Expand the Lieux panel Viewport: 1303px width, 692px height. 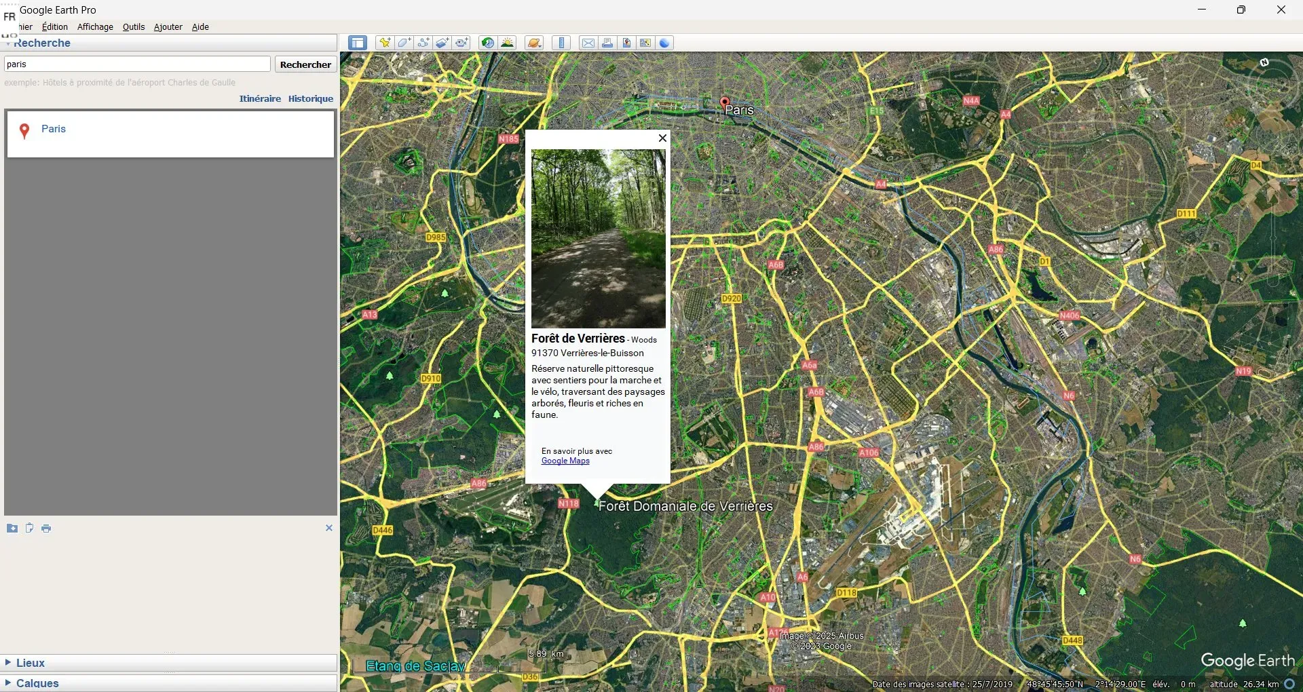170,663
